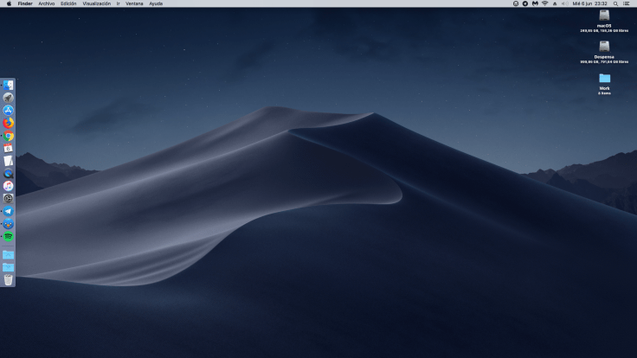
Task: Show Notification Center from menu bar
Action: 626,3
